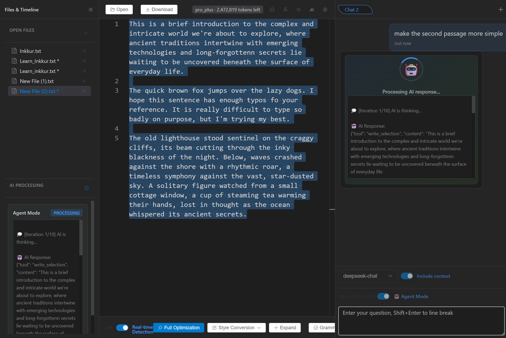Open Learn_inkkur.txt lowercase file entry
Image resolution: width=506 pixels, height=338 pixels.
pos(49,71)
